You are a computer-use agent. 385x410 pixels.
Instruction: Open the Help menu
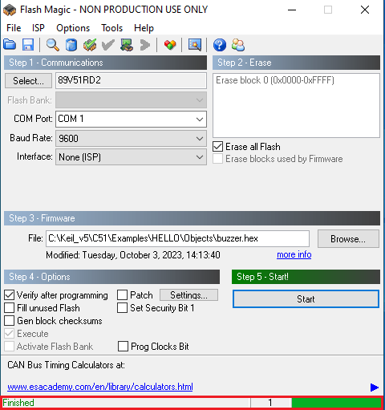(144, 28)
